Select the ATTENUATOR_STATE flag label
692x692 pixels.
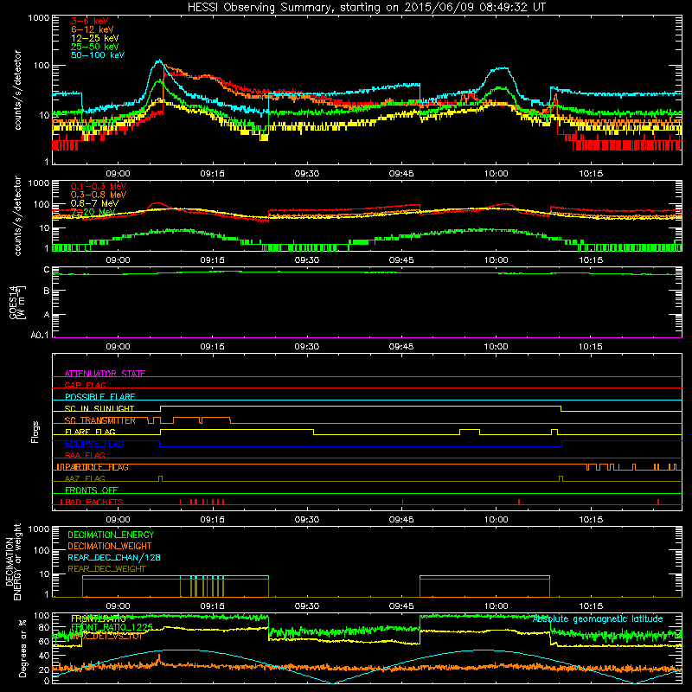pyautogui.click(x=105, y=374)
